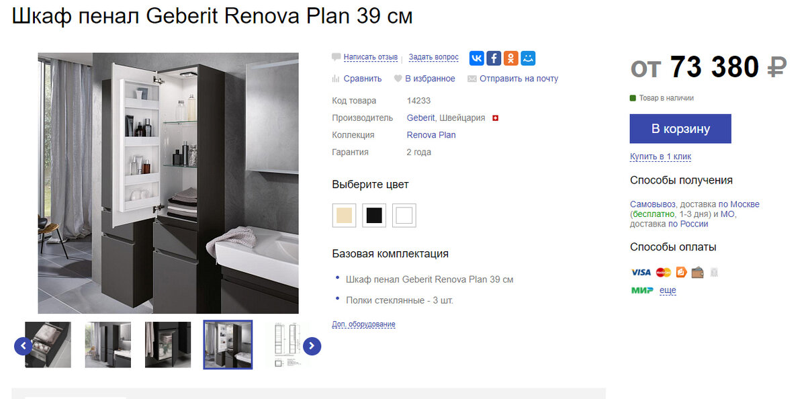
Task: Open 'Купить в 1 клик' link
Action: (660, 157)
